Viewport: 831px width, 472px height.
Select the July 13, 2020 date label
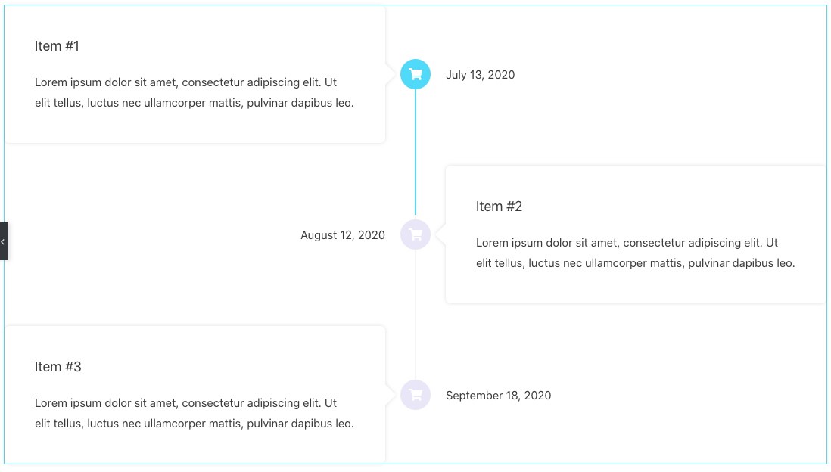pyautogui.click(x=480, y=75)
